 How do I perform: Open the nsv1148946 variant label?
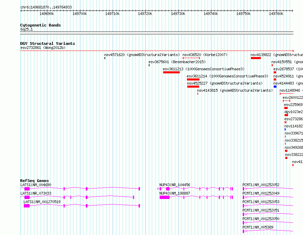tap(291, 90)
